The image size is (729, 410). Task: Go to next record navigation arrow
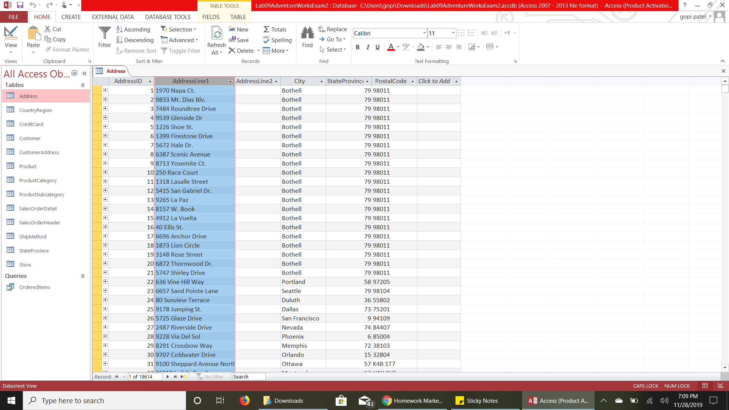pyautogui.click(x=167, y=377)
